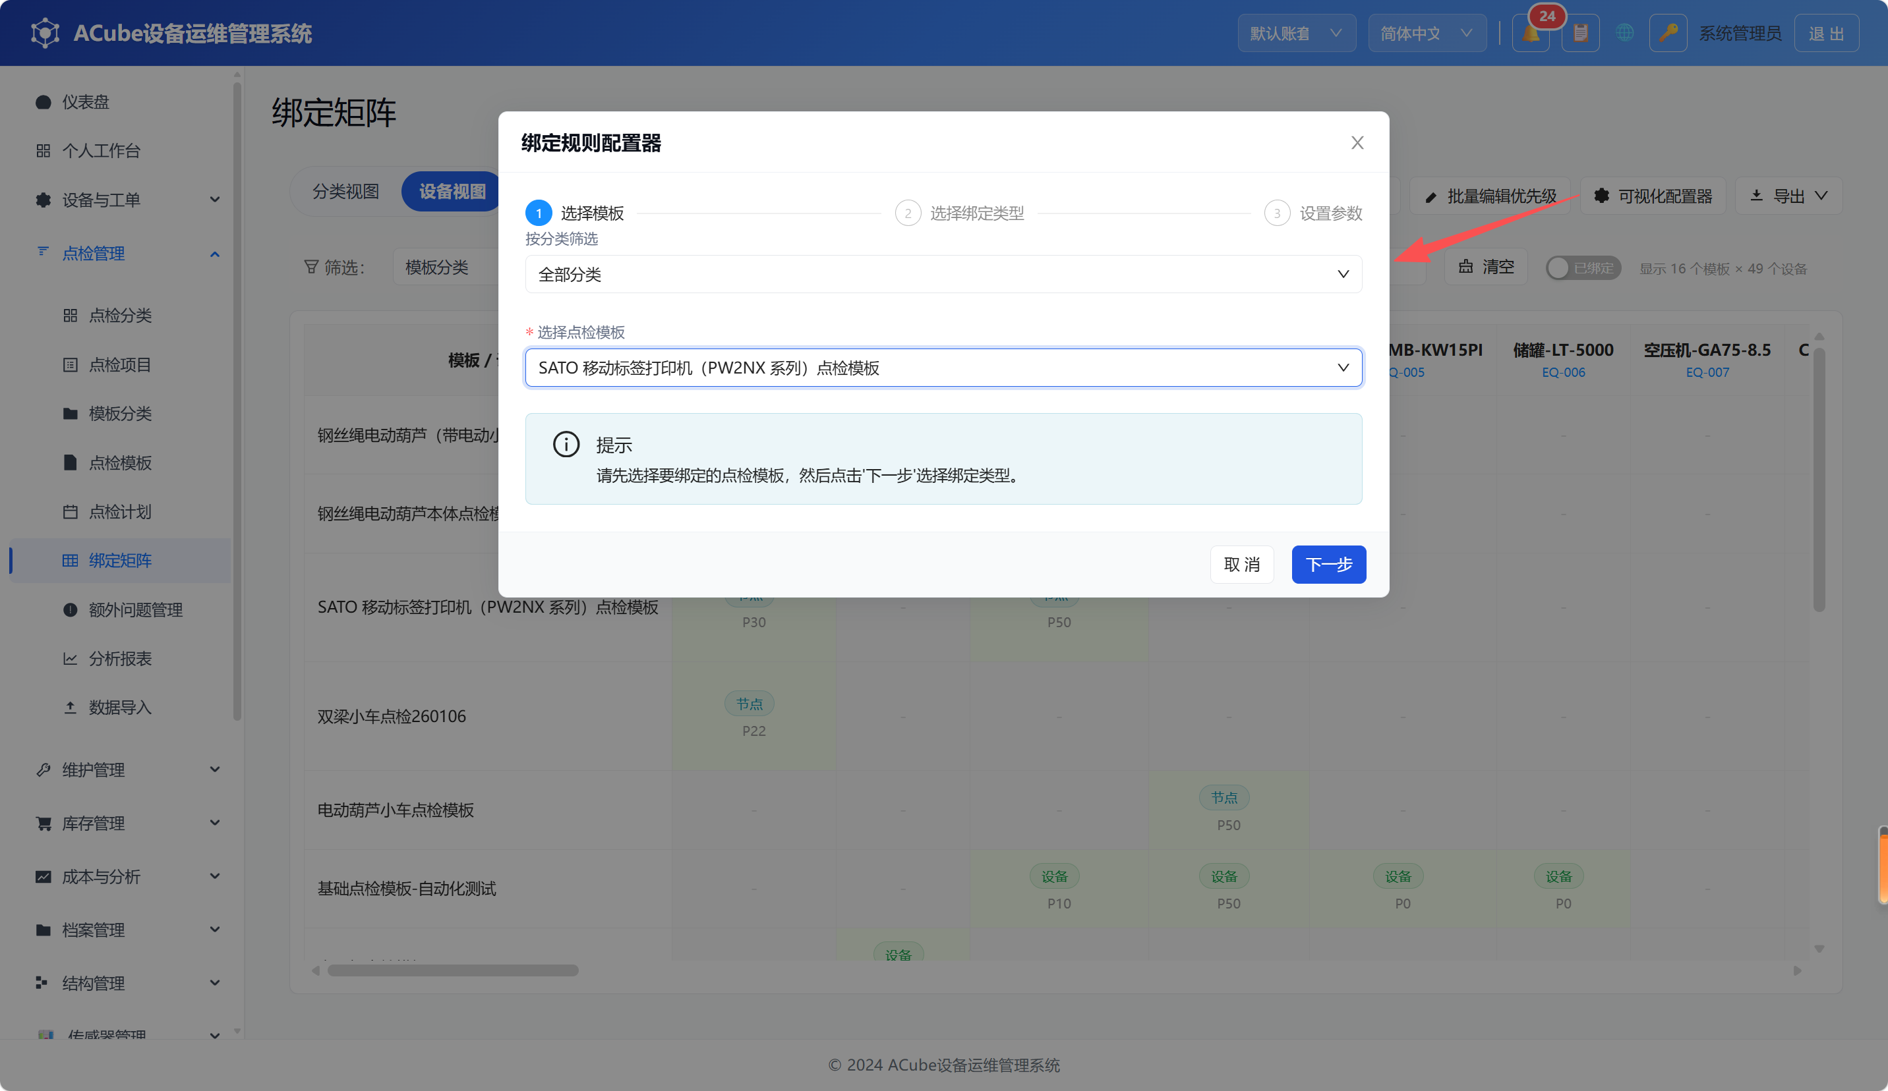The width and height of the screenshot is (1888, 1091).
Task: Click the matrix horizontal scrollbar
Action: tap(452, 970)
